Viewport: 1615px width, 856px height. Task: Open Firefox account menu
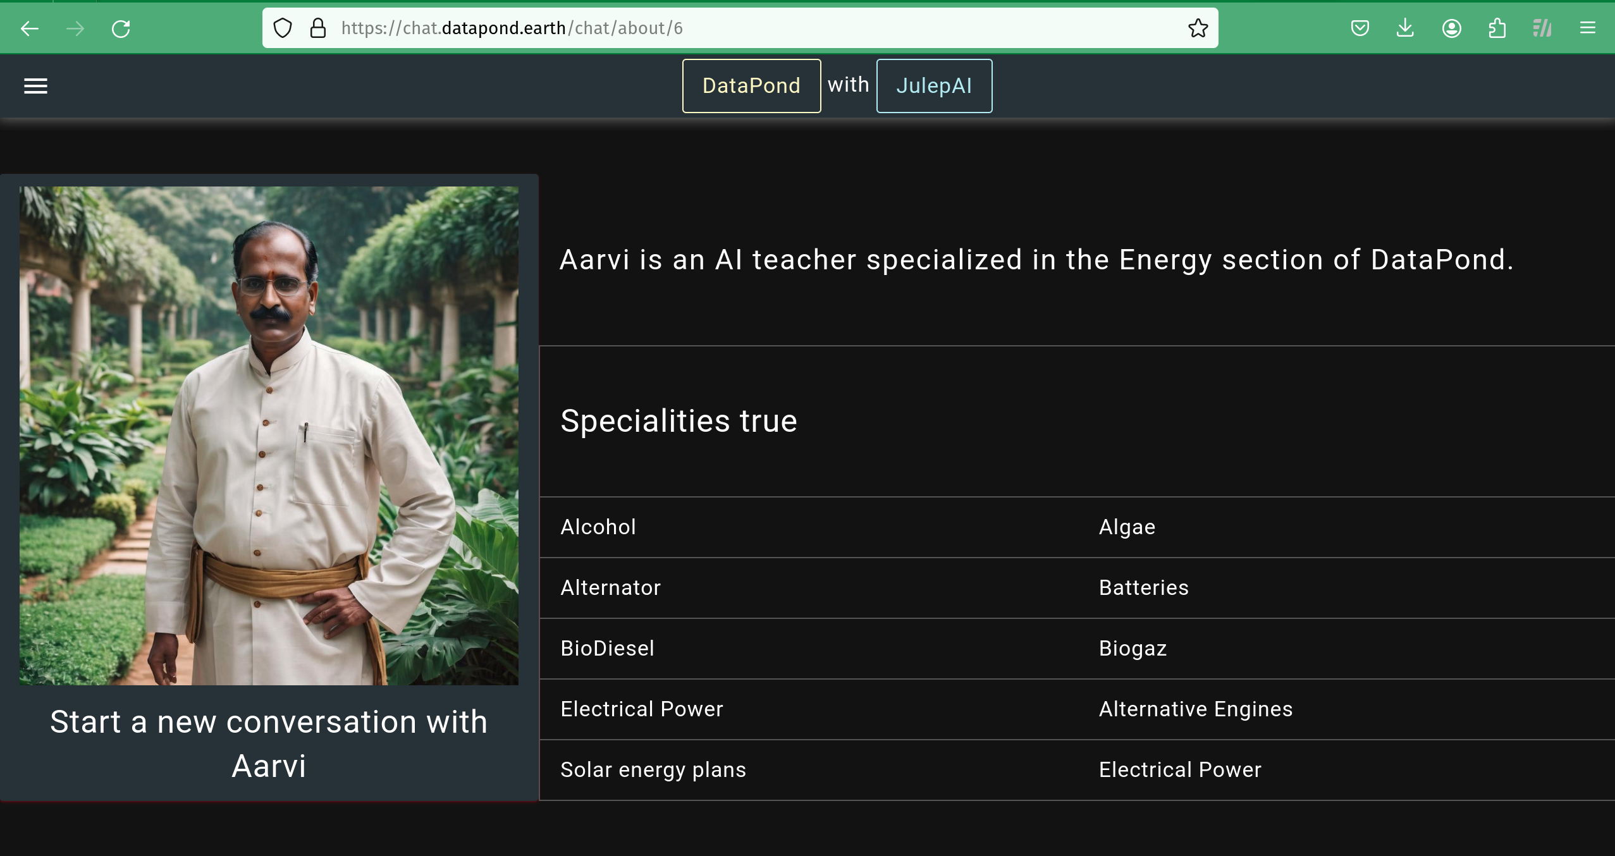[1451, 28]
